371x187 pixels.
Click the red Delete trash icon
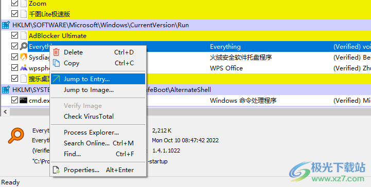56,52
